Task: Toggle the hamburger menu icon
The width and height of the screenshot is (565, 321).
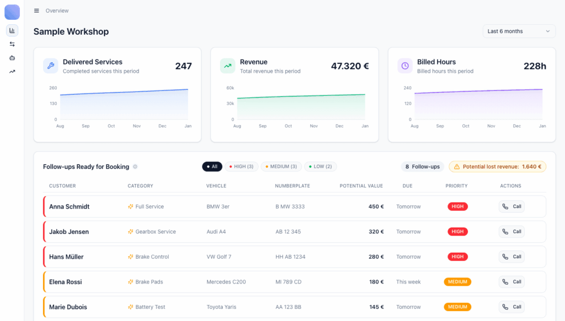Action: coord(36,10)
